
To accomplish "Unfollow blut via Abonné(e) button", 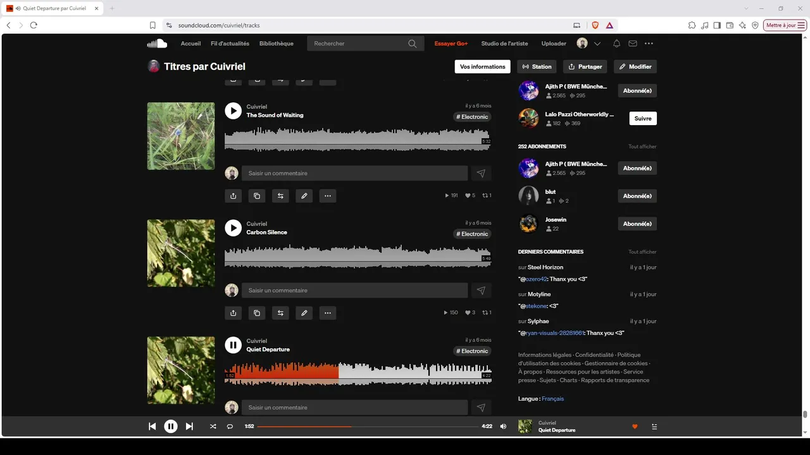I will (637, 196).
